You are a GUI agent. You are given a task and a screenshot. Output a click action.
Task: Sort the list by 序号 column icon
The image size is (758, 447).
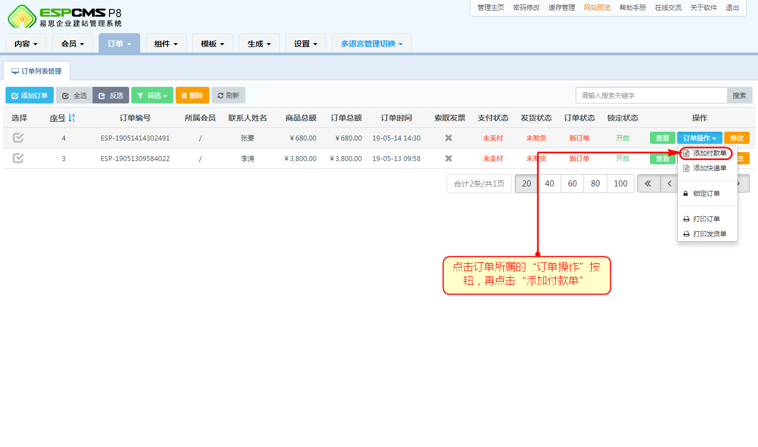point(71,118)
